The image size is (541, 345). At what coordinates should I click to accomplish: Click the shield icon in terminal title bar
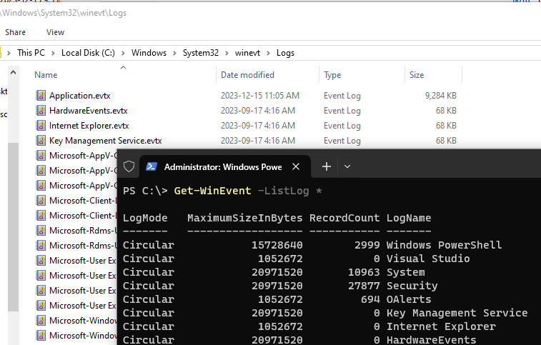pos(129,166)
